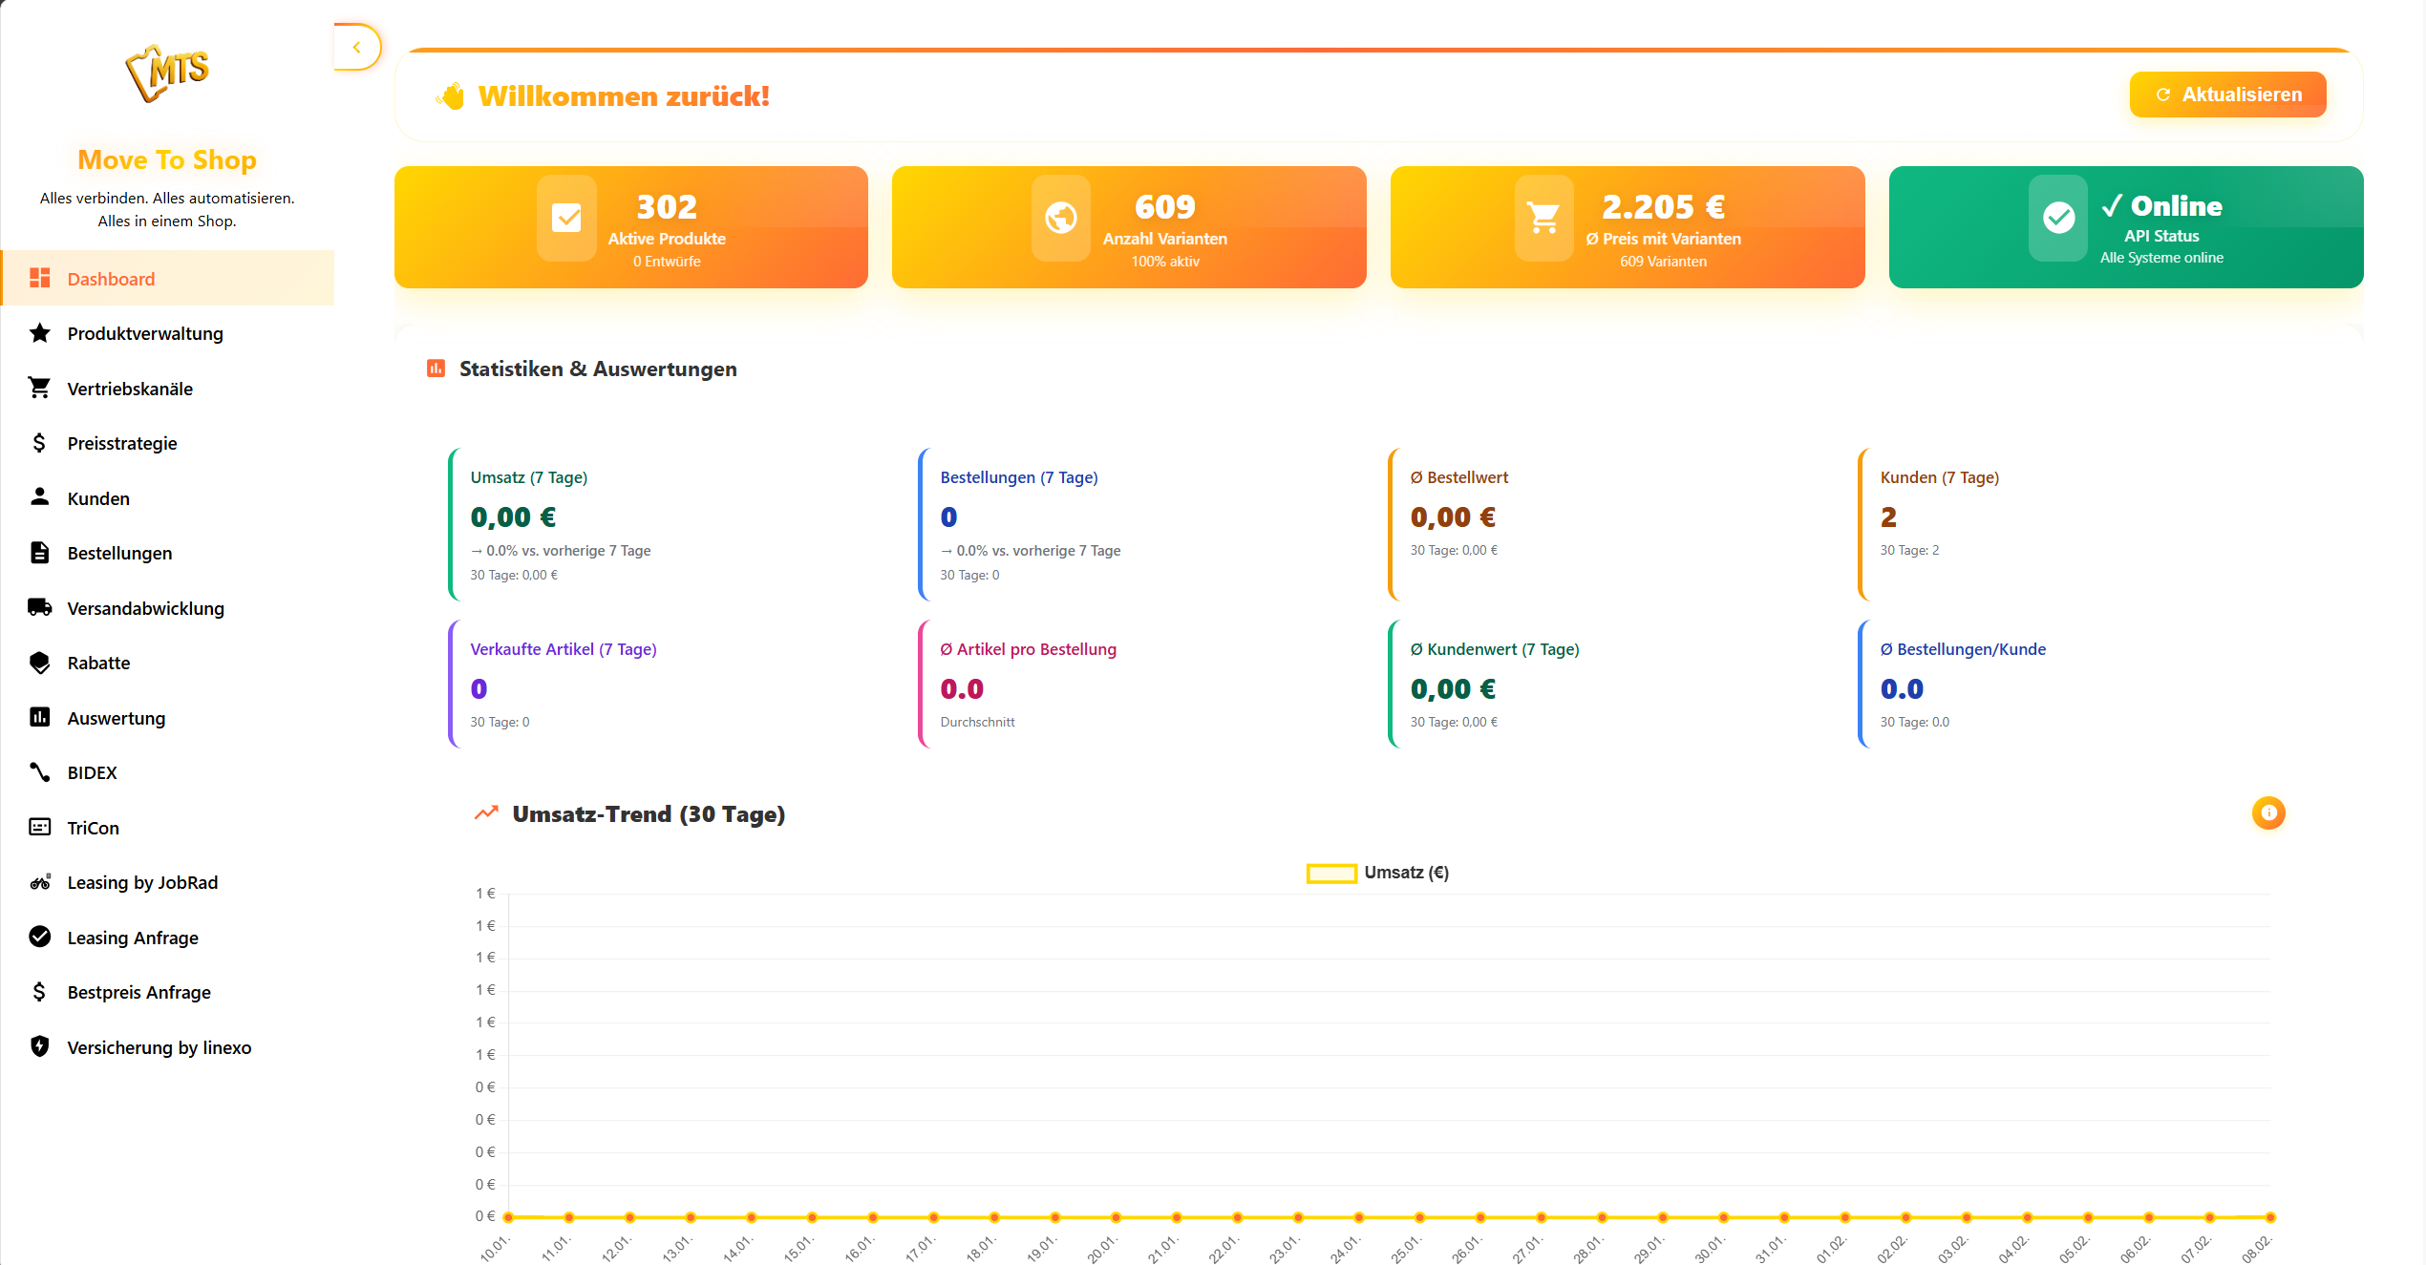This screenshot has height=1265, width=2426.
Task: Click the Bestellungen document icon
Action: (x=39, y=552)
